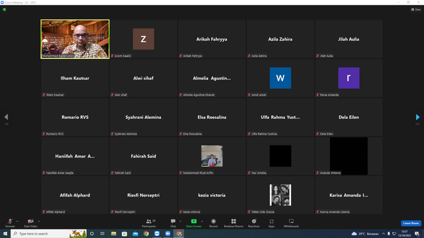Screen dimensions: 424x238
Task: Show hidden system tray icons
Action: pyautogui.click(x=384, y=233)
